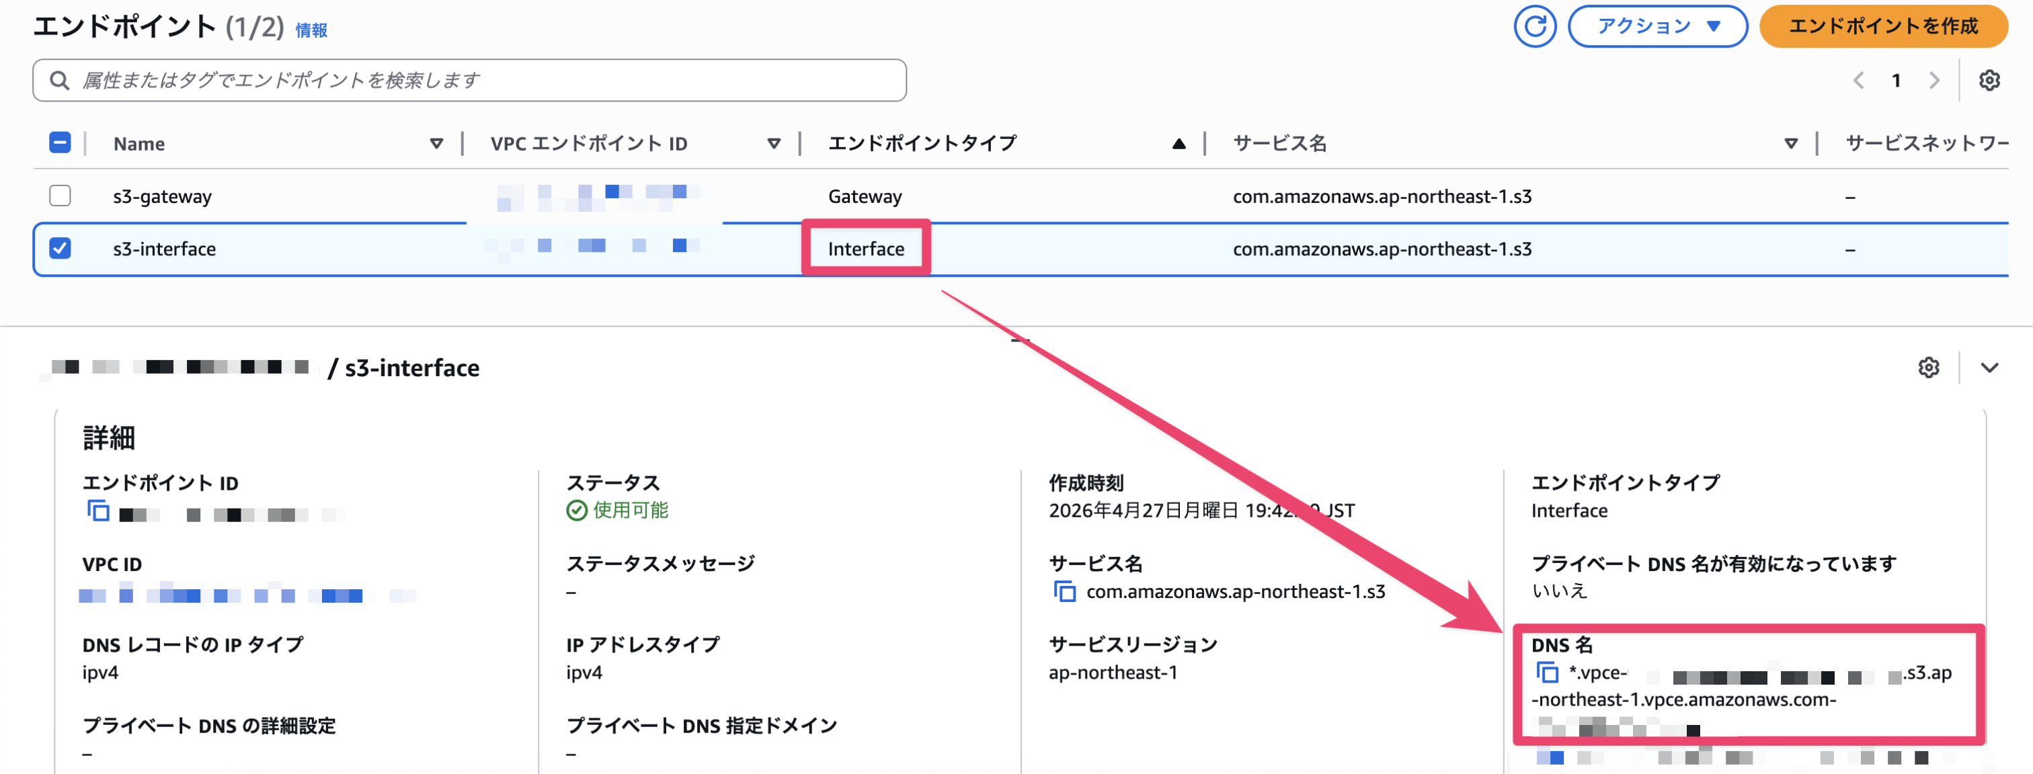Go to next page arrow

click(1934, 81)
